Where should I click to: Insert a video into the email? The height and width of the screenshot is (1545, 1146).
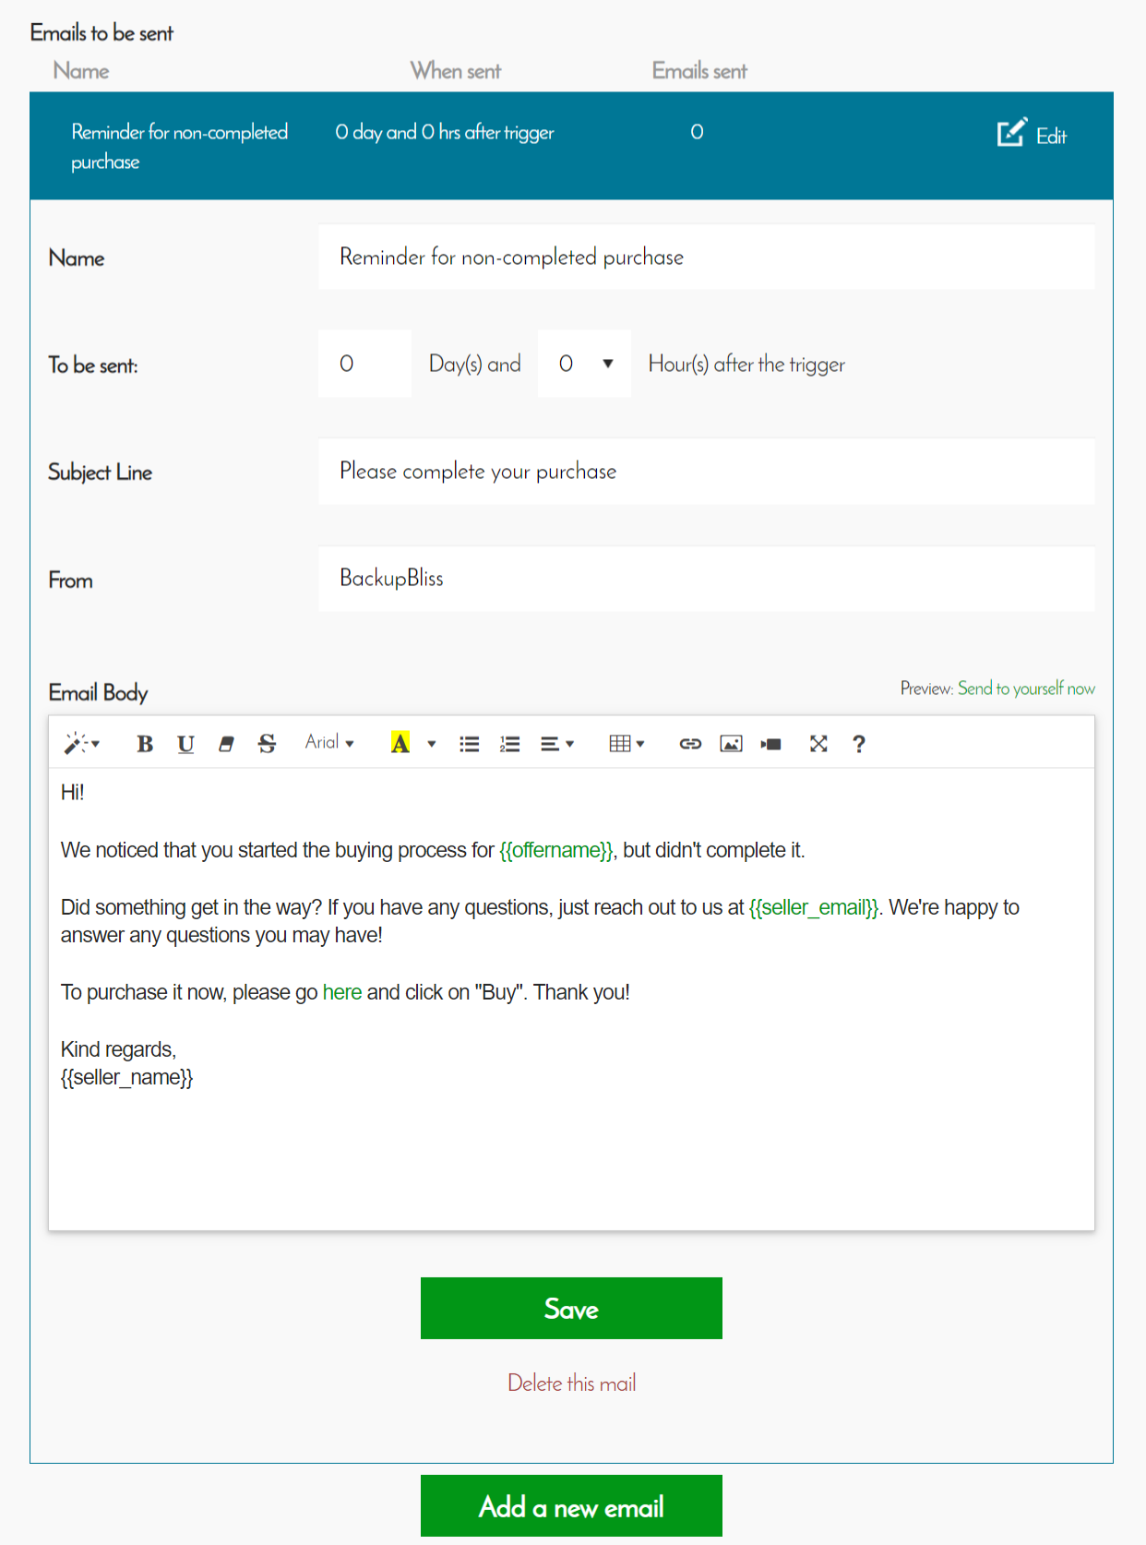[771, 744]
